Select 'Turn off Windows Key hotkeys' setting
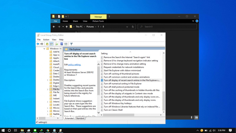 (x=117, y=103)
